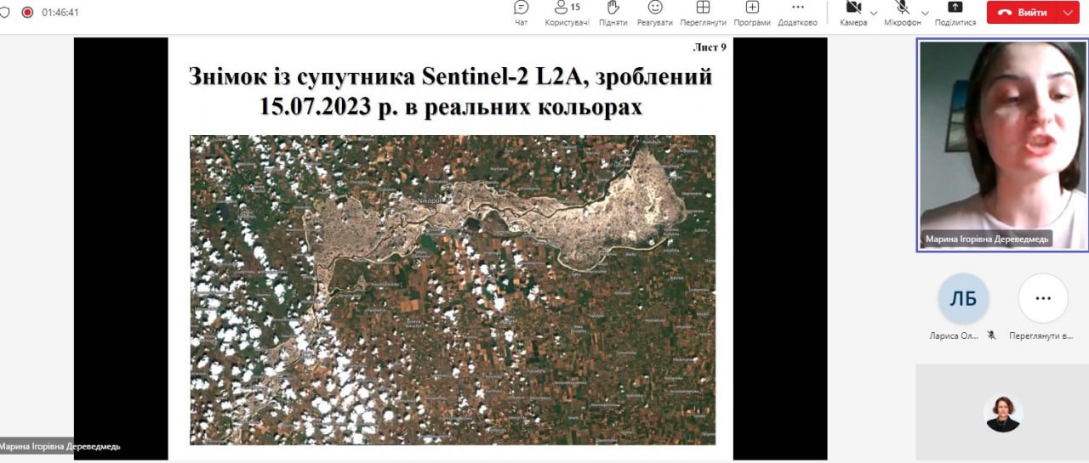Open the Переглянути view menu
Viewport: 1089px width, 463px height.
coord(703,13)
